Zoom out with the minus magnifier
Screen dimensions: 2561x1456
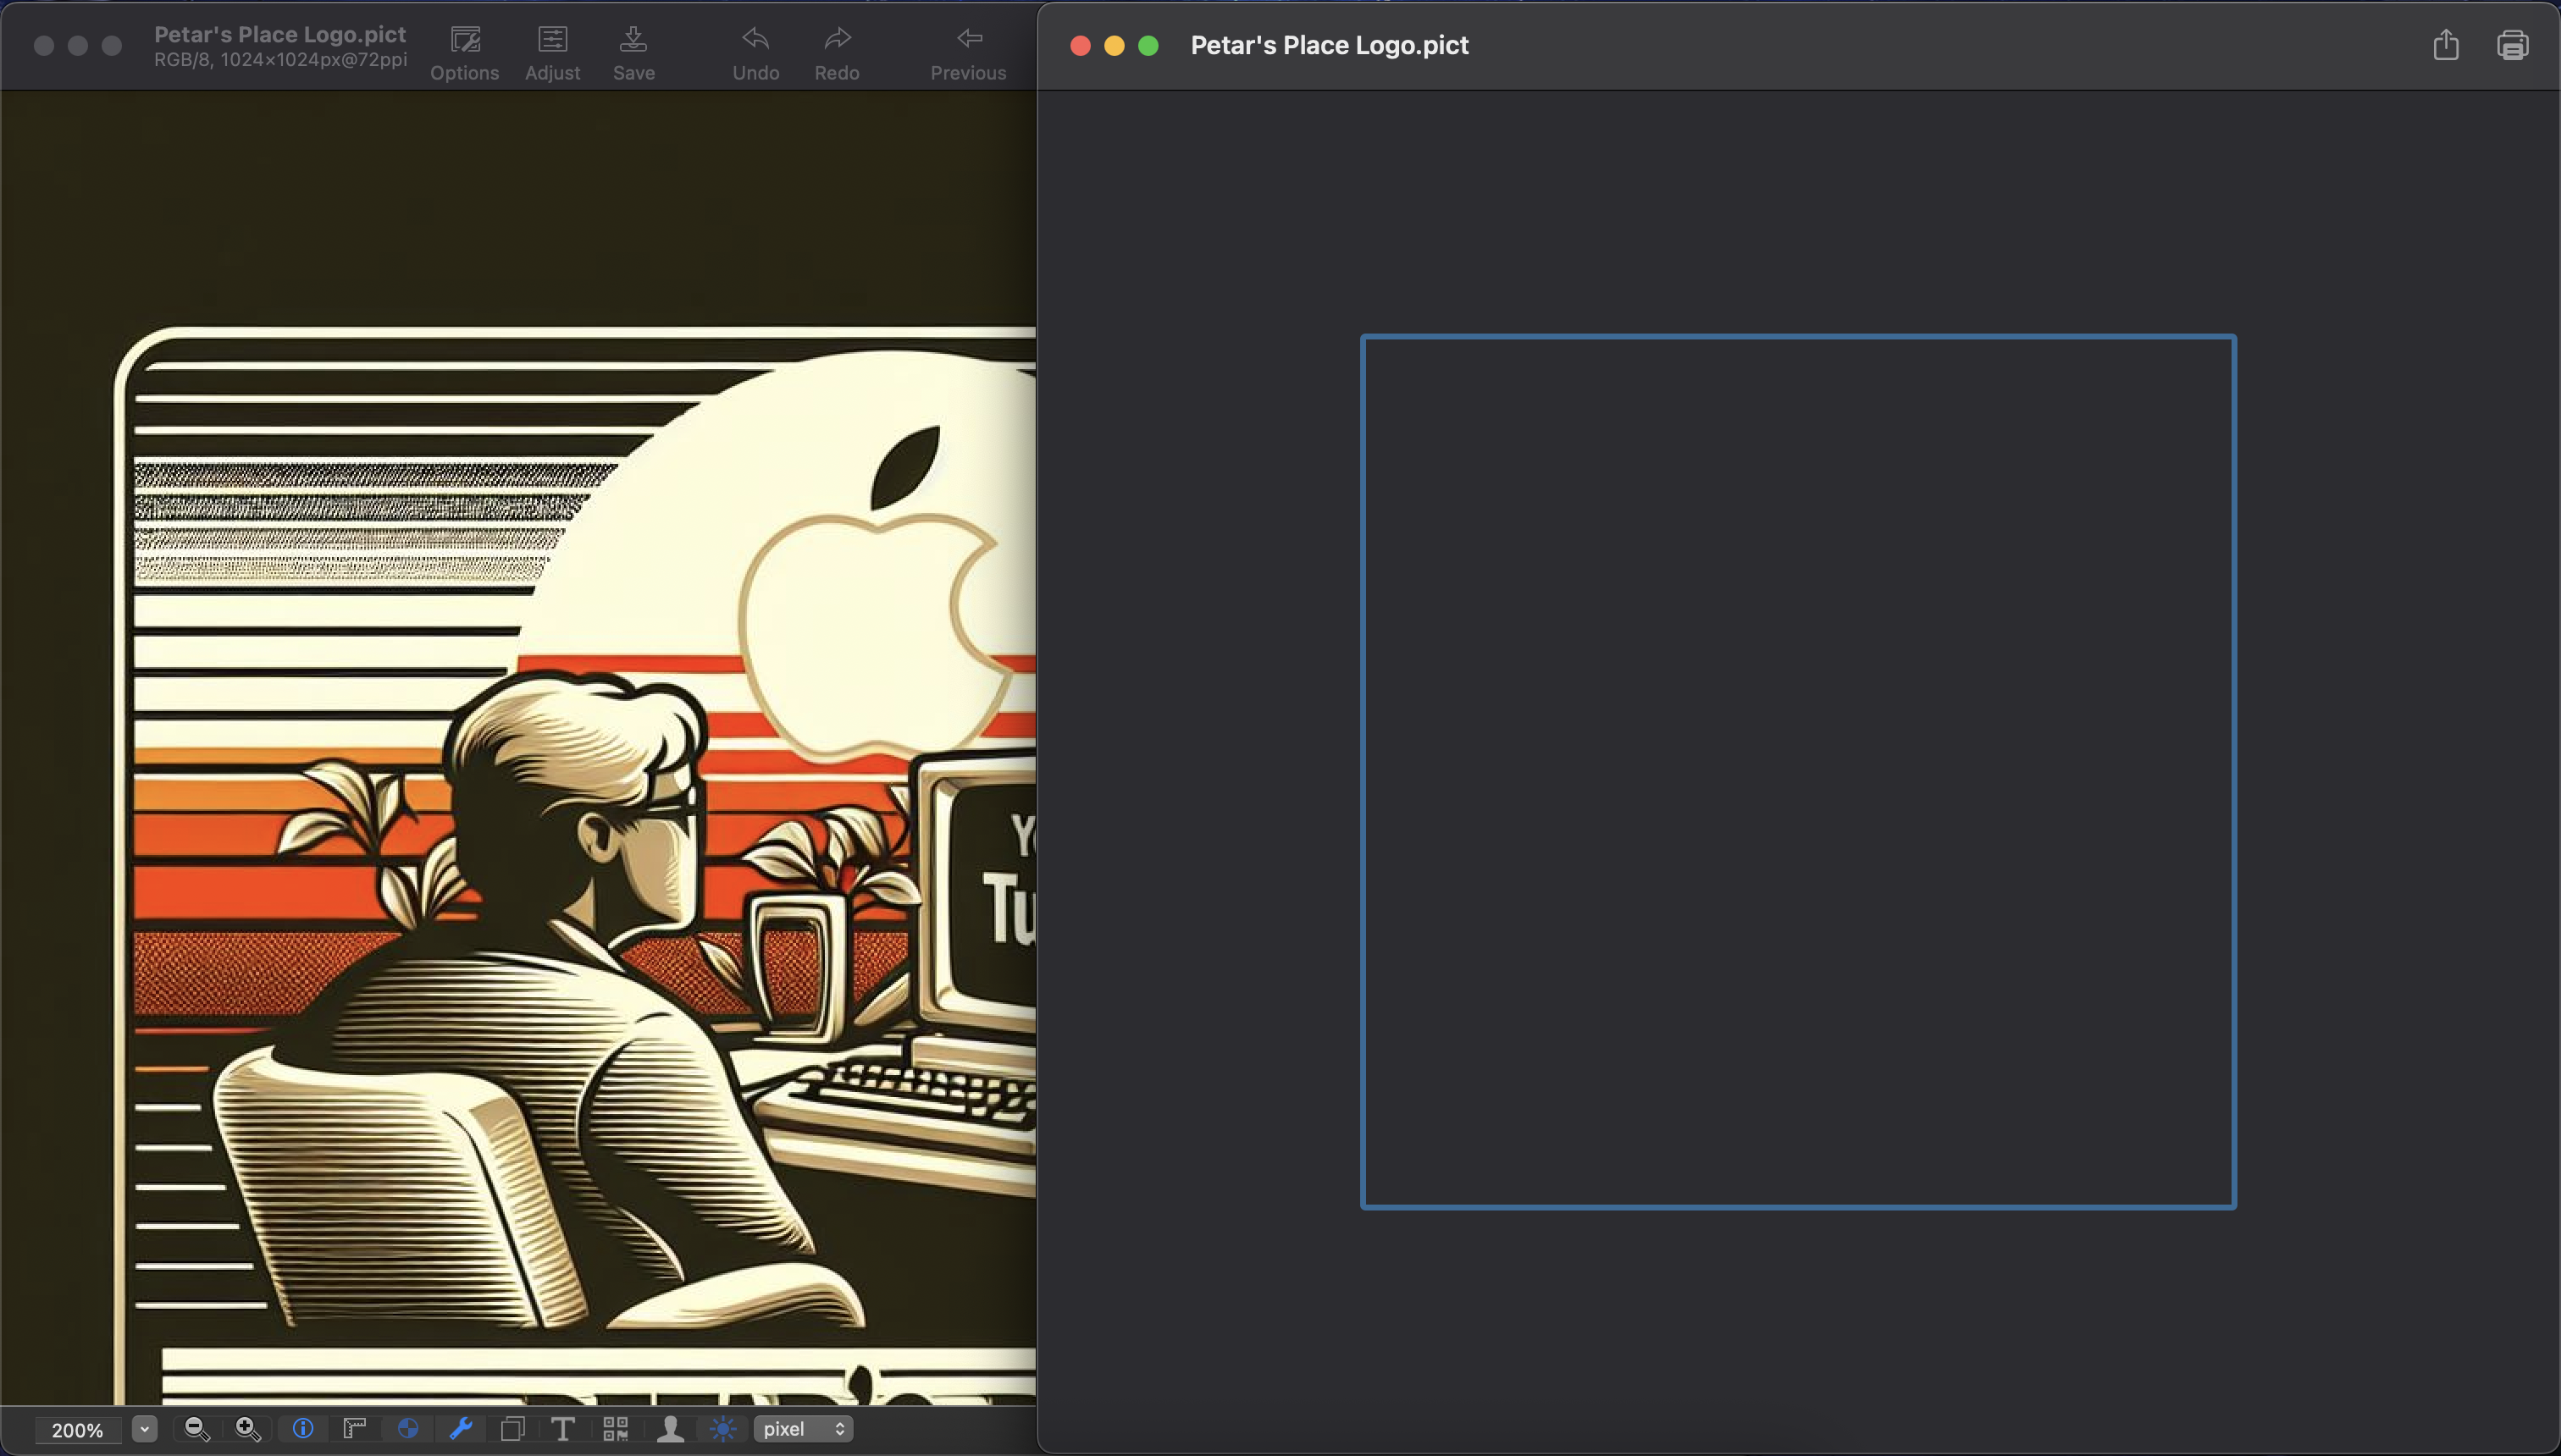(x=197, y=1429)
